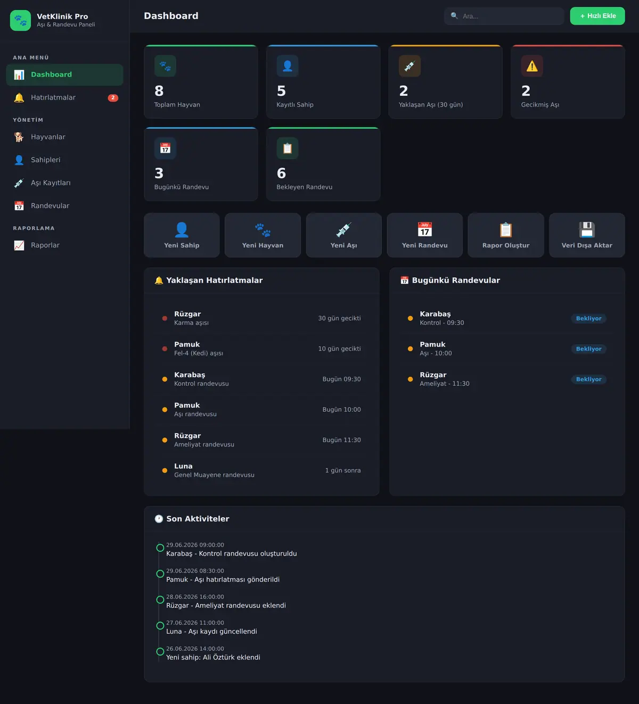The height and width of the screenshot is (704, 639).
Task: Click activity 'Yeni sahip: Ali Öztürk eklendi'
Action: coord(213,658)
